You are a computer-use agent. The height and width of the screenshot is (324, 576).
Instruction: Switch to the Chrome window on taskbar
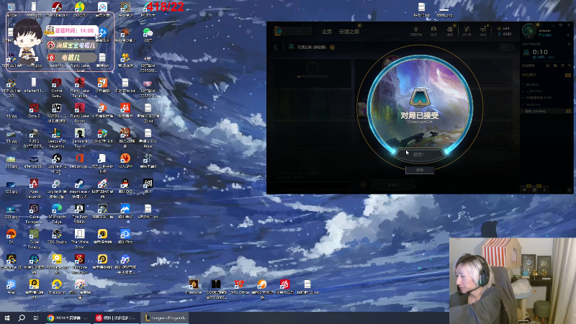point(68,318)
